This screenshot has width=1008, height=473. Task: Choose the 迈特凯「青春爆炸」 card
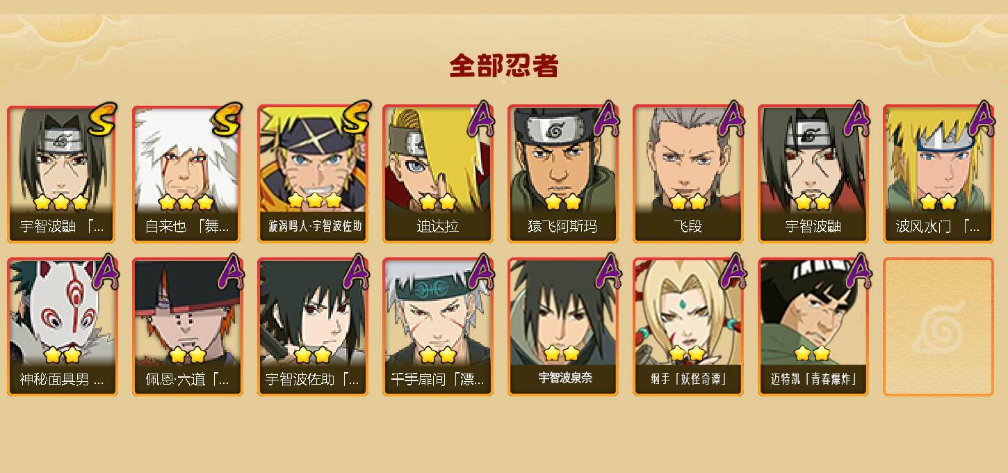[x=813, y=327]
